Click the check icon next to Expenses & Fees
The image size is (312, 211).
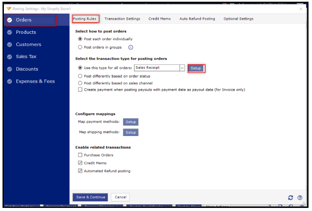pyautogui.click(x=10, y=82)
